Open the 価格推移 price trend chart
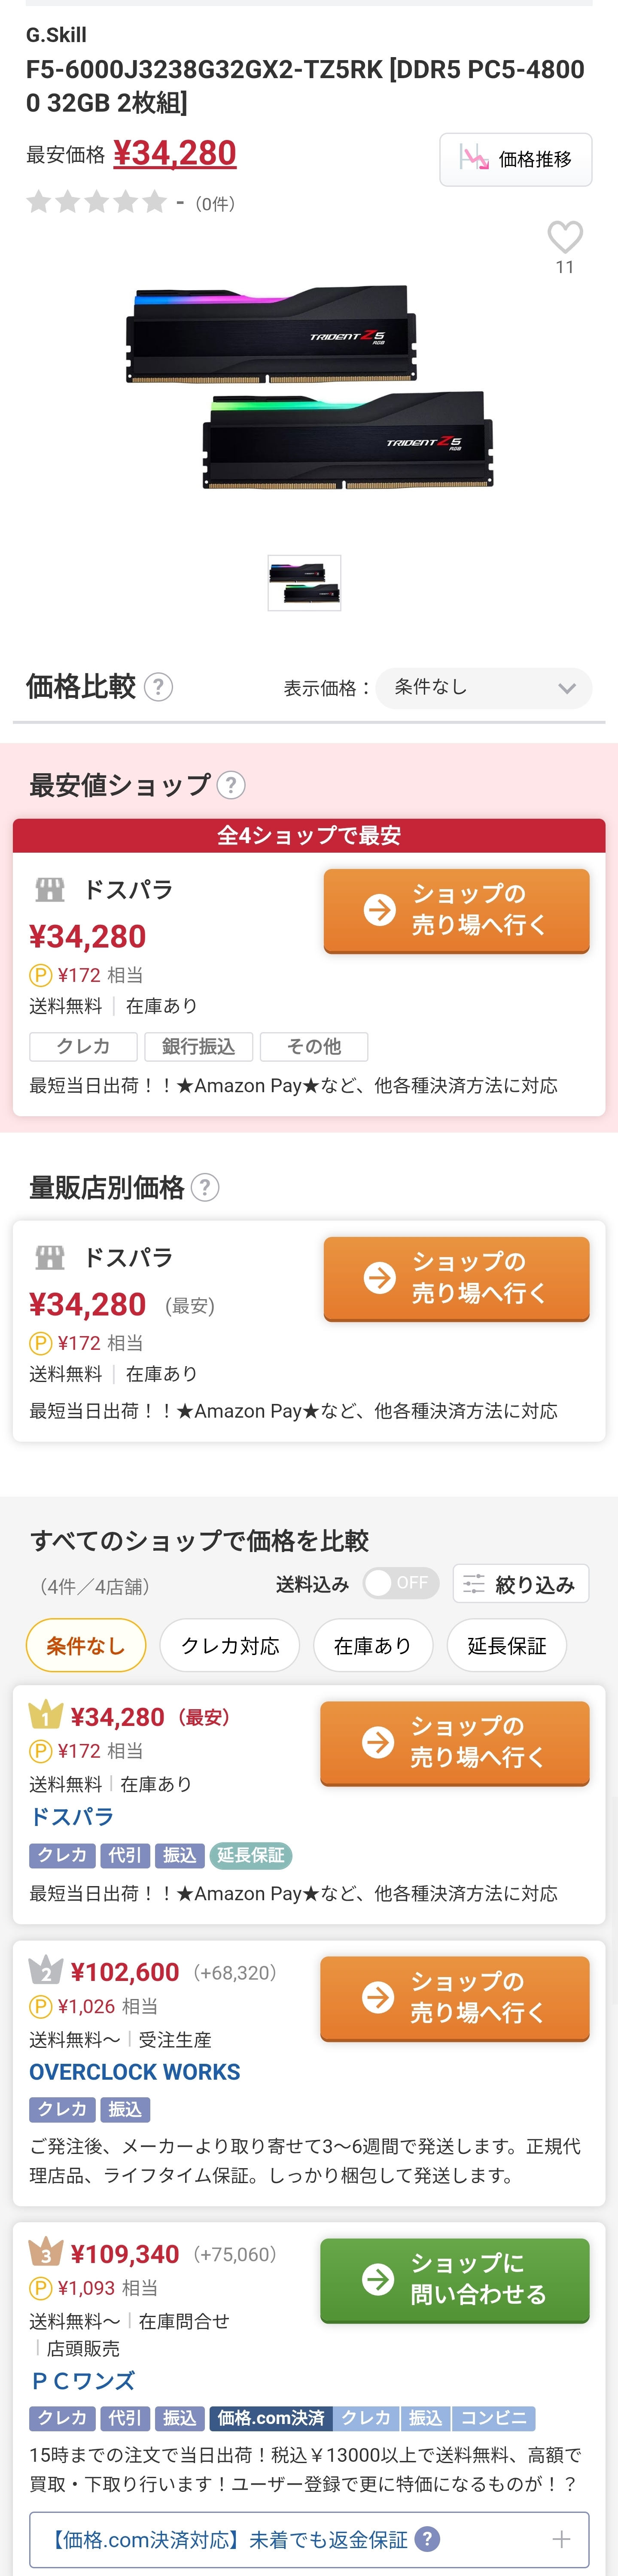The width and height of the screenshot is (618, 2576). pyautogui.click(x=515, y=159)
